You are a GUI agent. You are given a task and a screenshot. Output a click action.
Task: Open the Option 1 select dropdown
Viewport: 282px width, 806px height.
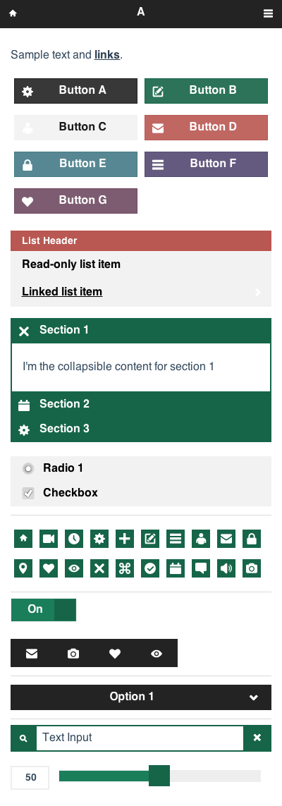point(141,697)
